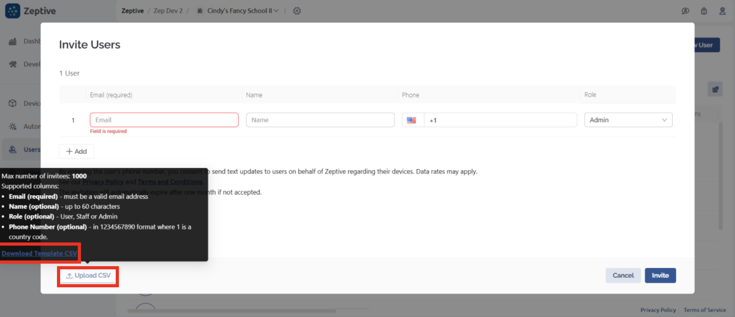
Task: Click the Users sidebar icon
Action: tap(13, 150)
